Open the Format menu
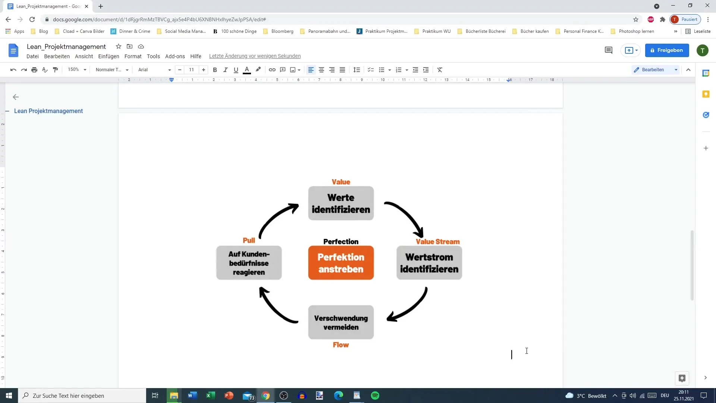The width and height of the screenshot is (716, 403). pyautogui.click(x=133, y=56)
